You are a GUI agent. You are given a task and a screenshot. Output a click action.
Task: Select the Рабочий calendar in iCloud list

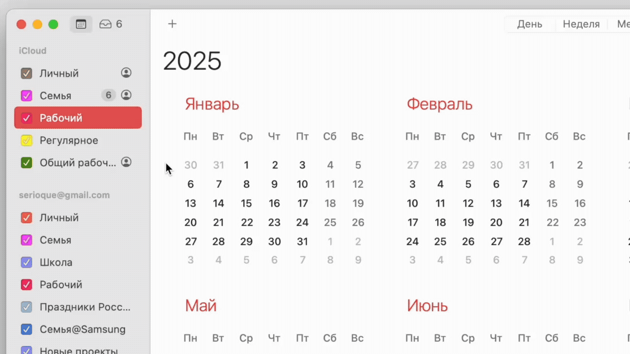pos(61,118)
